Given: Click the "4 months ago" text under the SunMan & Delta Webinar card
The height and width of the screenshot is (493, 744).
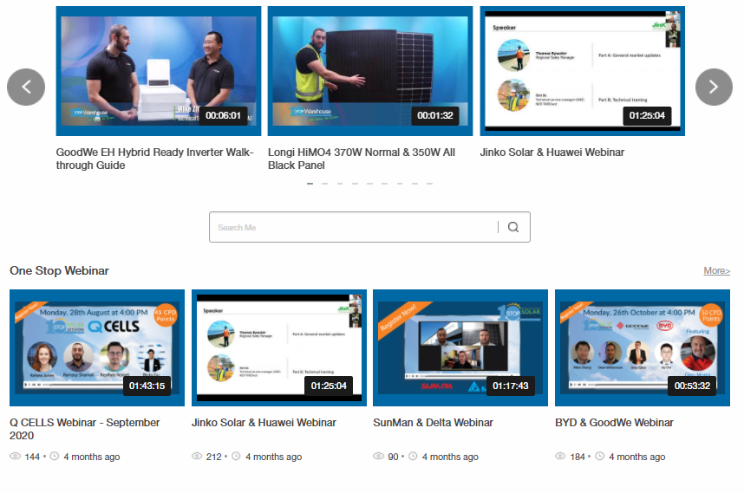Looking at the screenshot, I should pos(450,457).
